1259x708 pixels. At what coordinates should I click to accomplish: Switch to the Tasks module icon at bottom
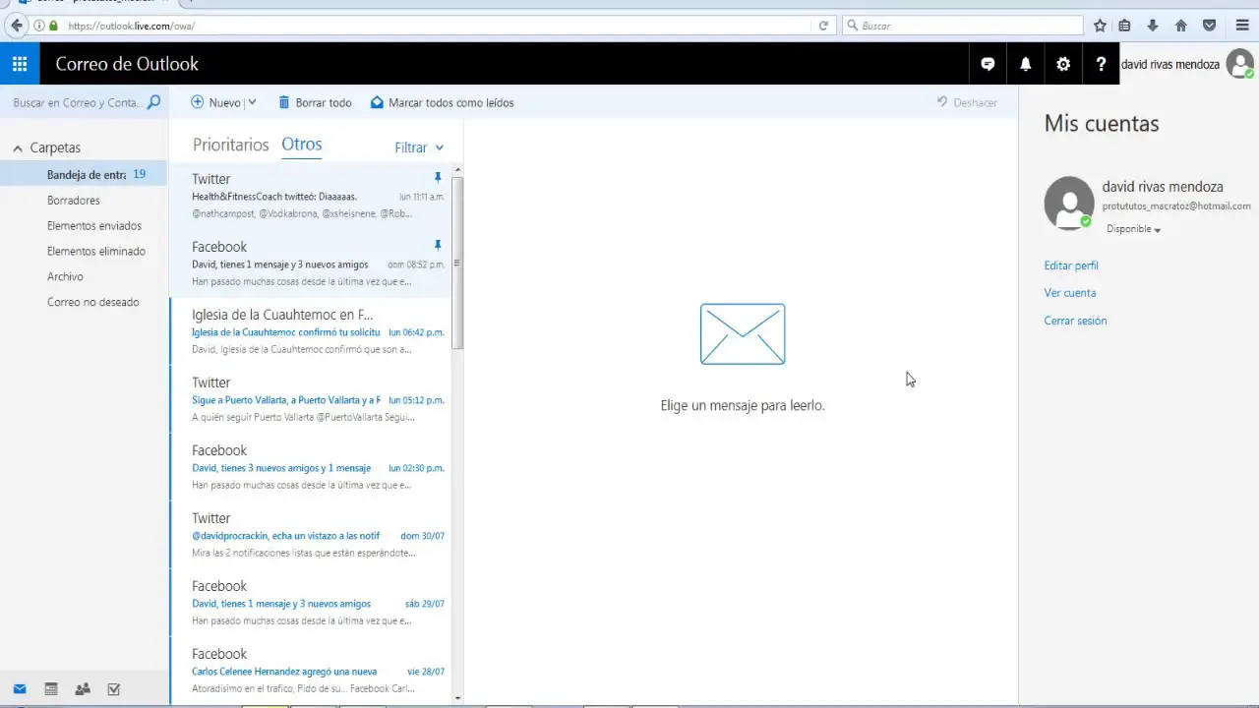[x=114, y=689]
